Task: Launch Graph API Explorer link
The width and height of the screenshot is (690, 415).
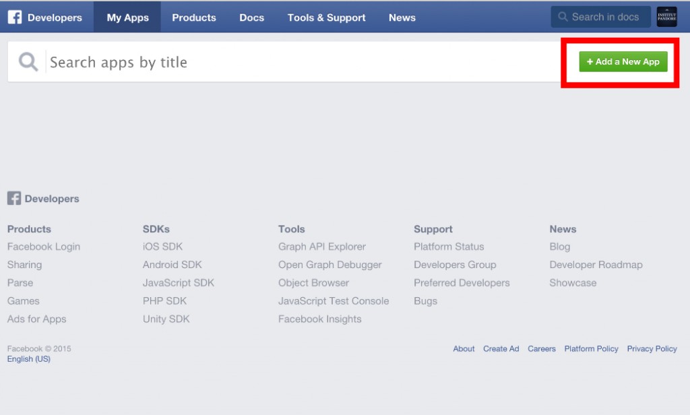Action: click(321, 247)
